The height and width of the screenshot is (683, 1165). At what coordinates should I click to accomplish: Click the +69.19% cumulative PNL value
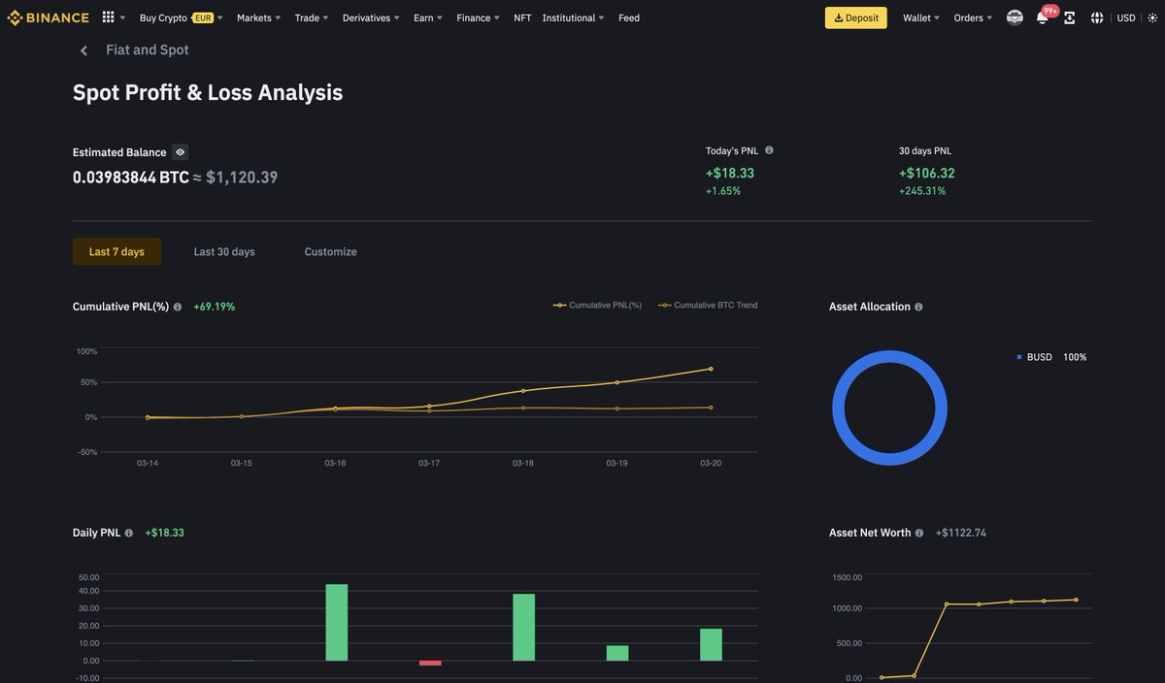click(215, 307)
